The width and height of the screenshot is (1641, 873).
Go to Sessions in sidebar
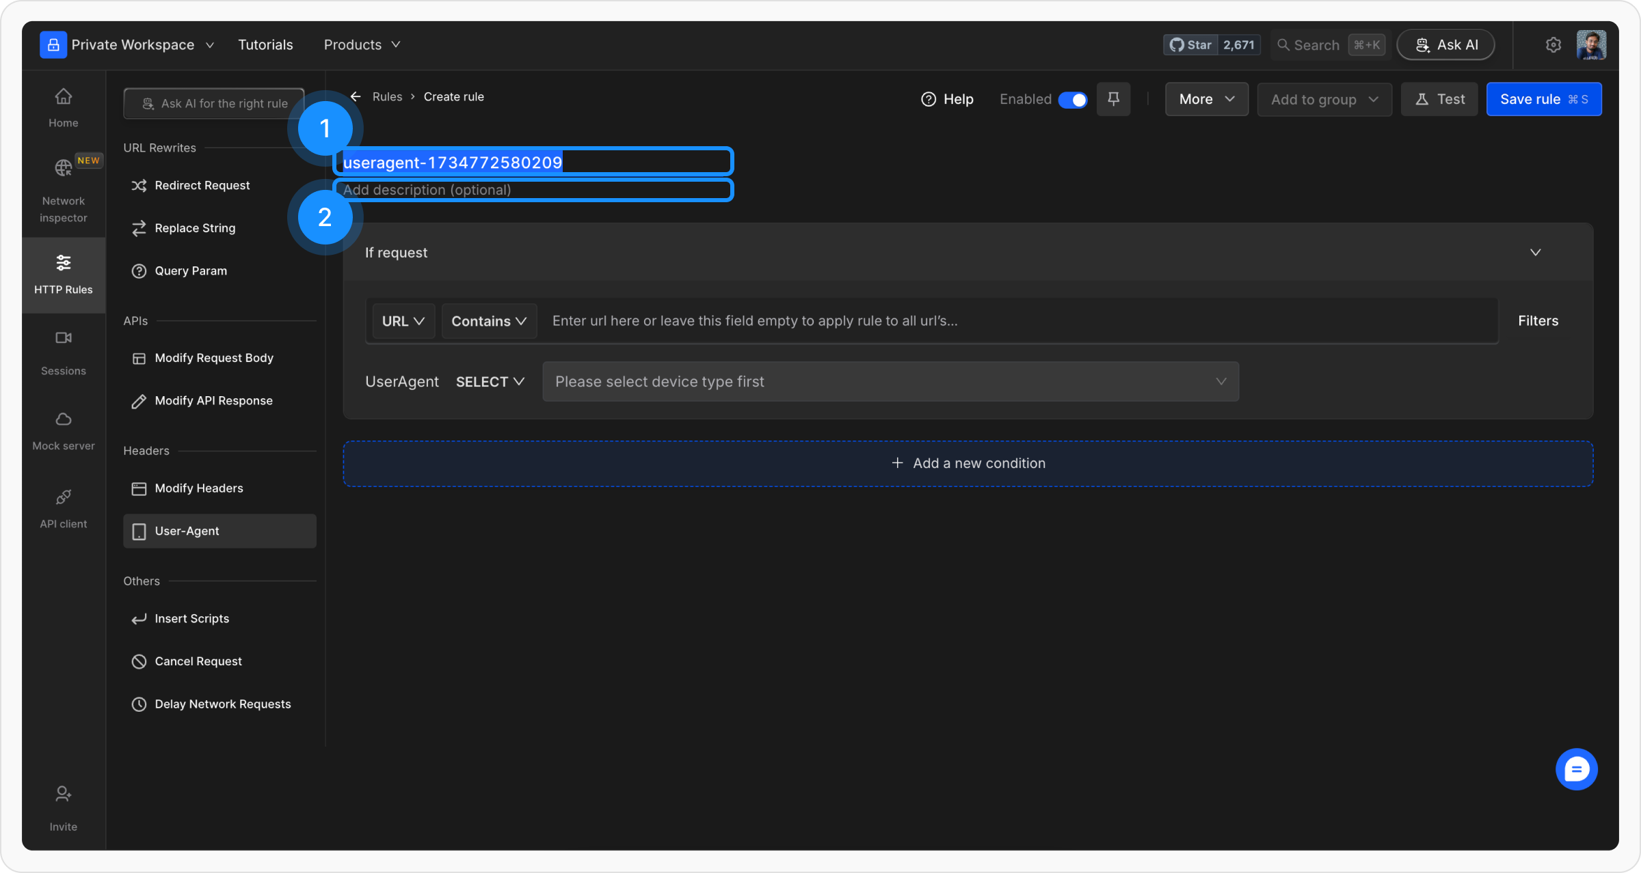coord(63,352)
